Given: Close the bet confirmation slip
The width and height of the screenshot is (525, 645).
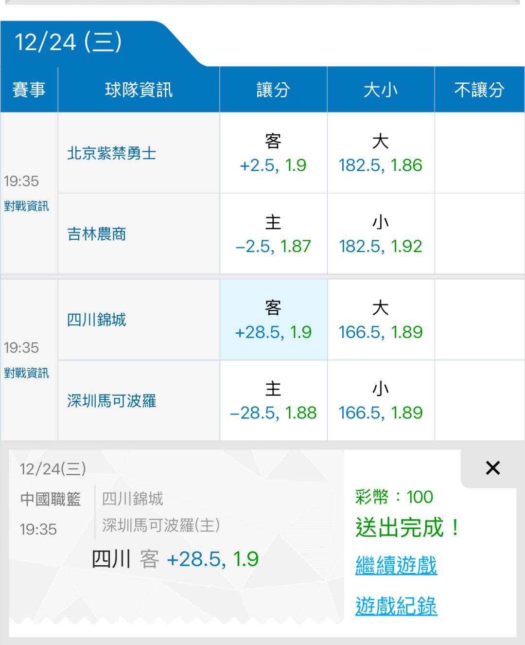Looking at the screenshot, I should point(492,468).
